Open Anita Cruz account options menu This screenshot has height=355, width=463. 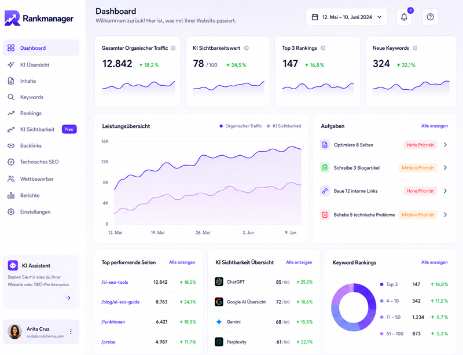(71, 331)
